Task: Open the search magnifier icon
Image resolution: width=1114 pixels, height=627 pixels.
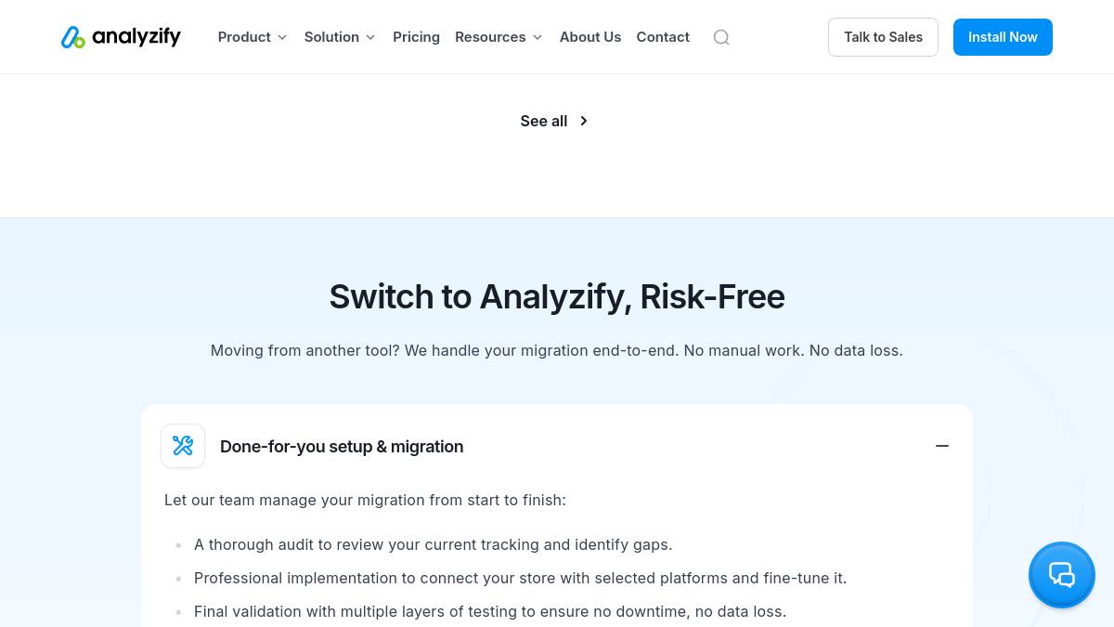Action: (721, 37)
